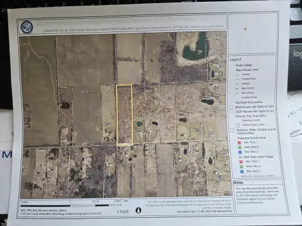This screenshot has width=302, height=226.
Task: Click the WGS 1984 Web Mercator projection text
Action: (43, 210)
